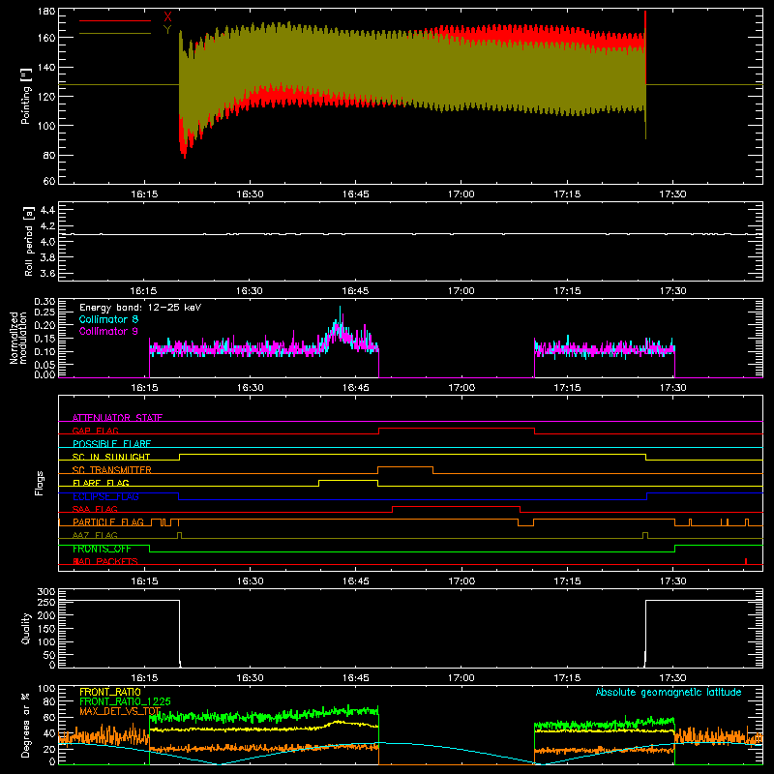Click the cyan 'Collimator 8' legend entry
The height and width of the screenshot is (774, 774).
coord(108,319)
